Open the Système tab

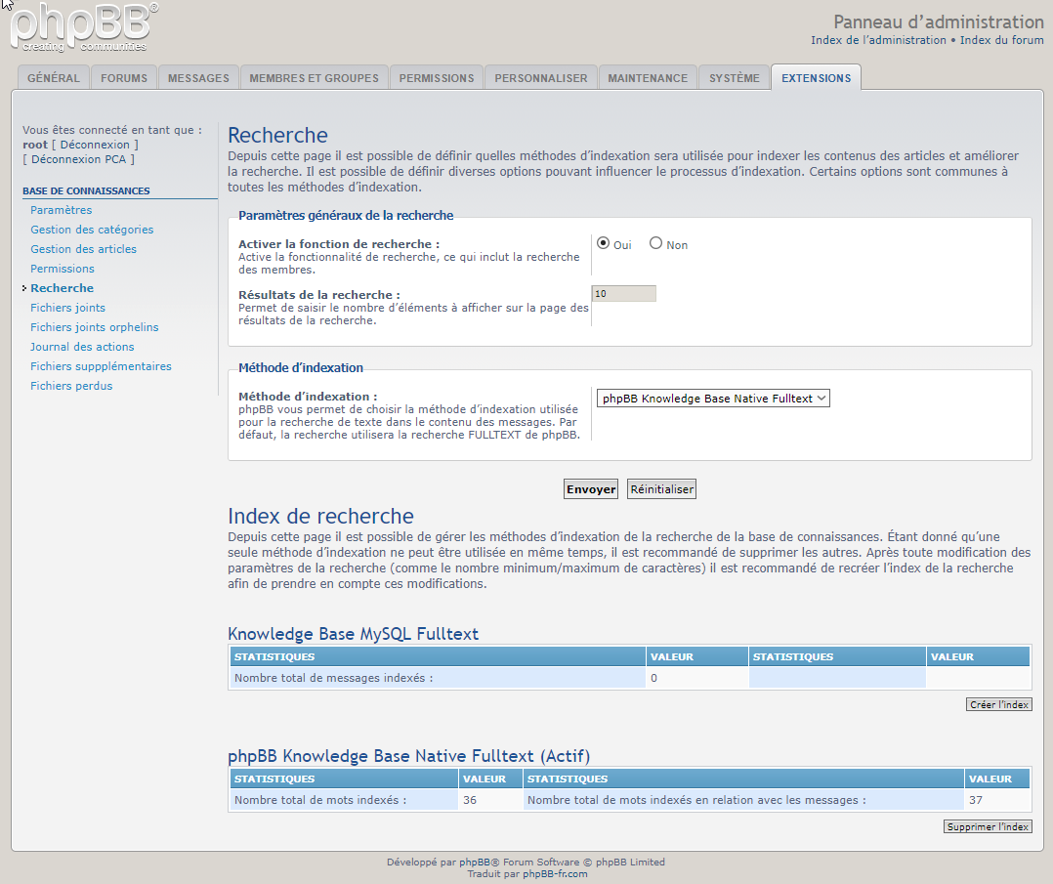[735, 78]
